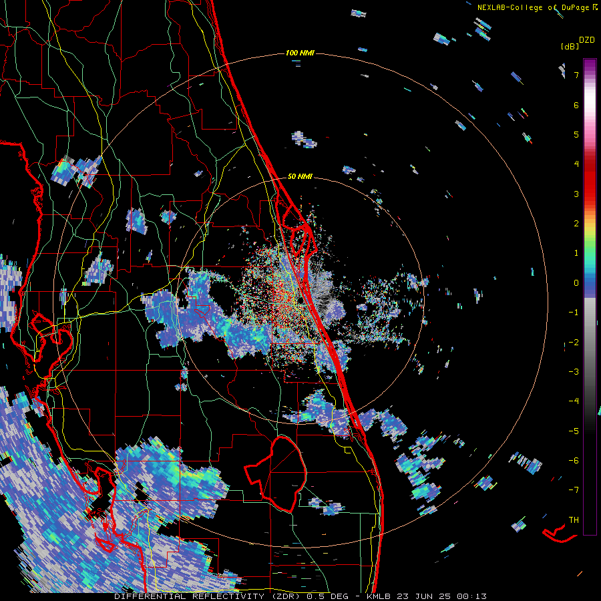Click the 50 NMI range ring label
601x601 pixels.
[300, 177]
